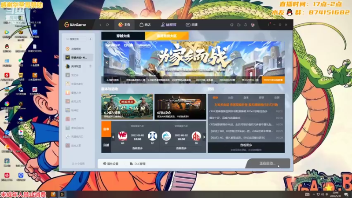This screenshot has width=352, height=198.
Task: Open the orange headline news item
Action: tap(246, 105)
